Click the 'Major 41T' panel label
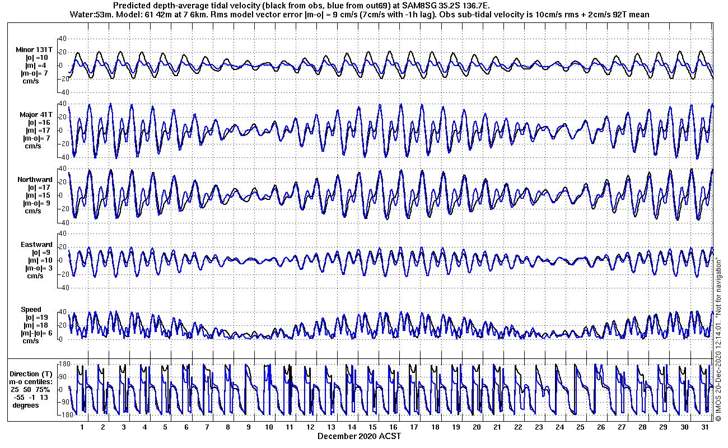 pyautogui.click(x=36, y=115)
